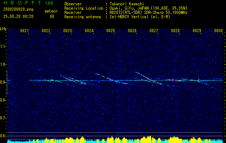Click the Receiving Location label
Image resolution: width=226 pixels, height=143 pixels.
[84, 8]
